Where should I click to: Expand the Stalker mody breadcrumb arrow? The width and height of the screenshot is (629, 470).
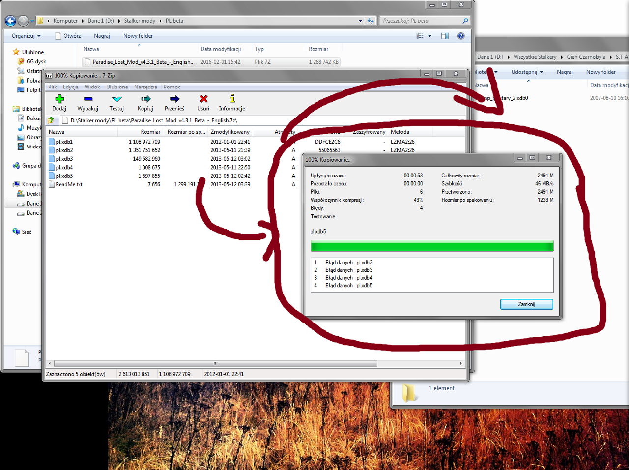coord(161,21)
